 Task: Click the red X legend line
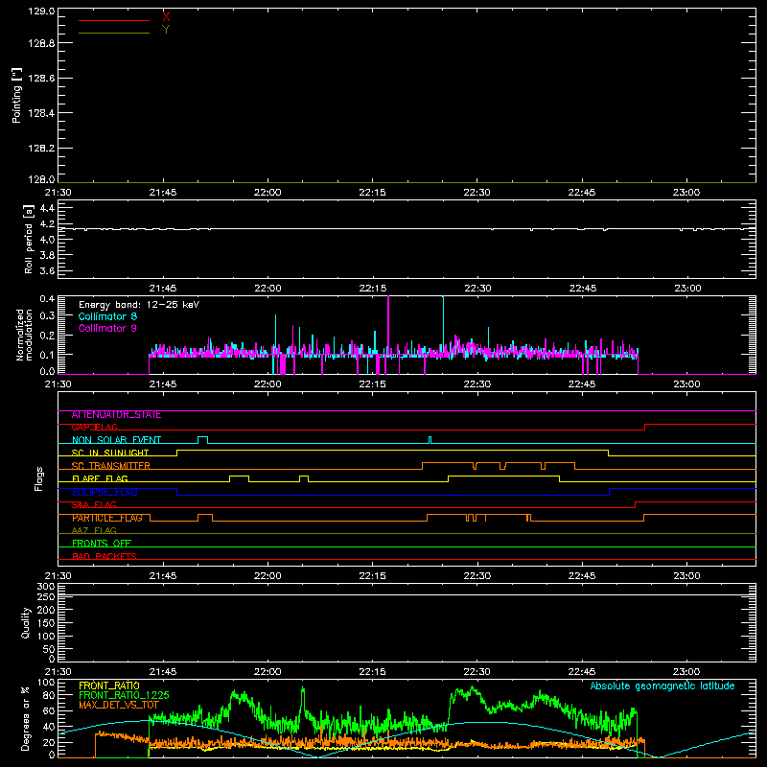click(x=114, y=20)
